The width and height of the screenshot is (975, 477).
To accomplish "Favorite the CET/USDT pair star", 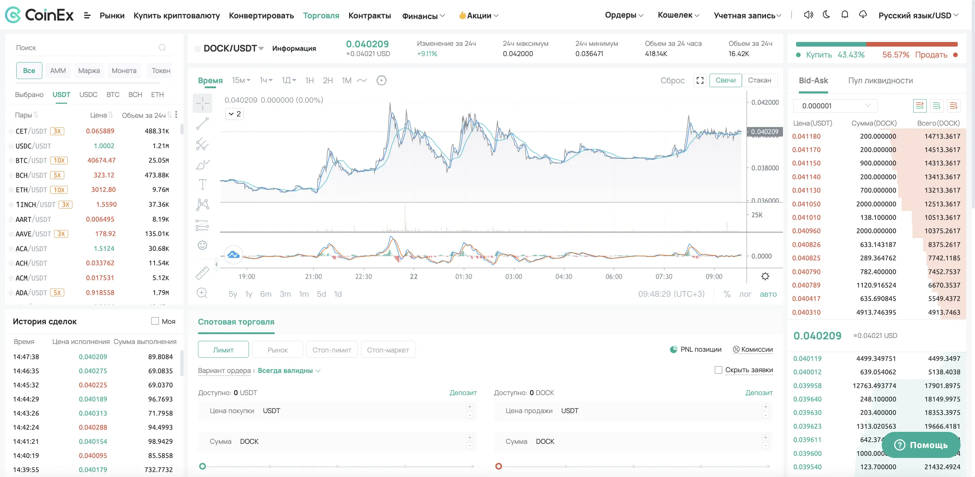I will (x=11, y=131).
